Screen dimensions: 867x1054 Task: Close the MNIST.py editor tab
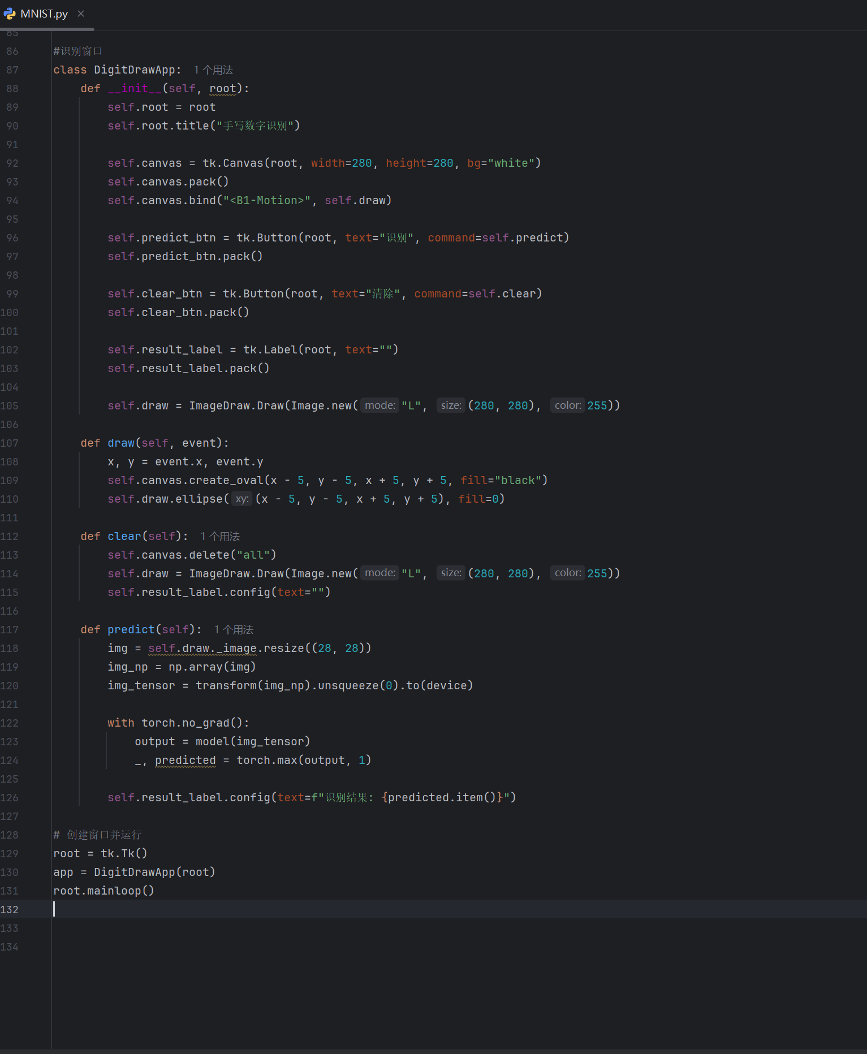(81, 14)
